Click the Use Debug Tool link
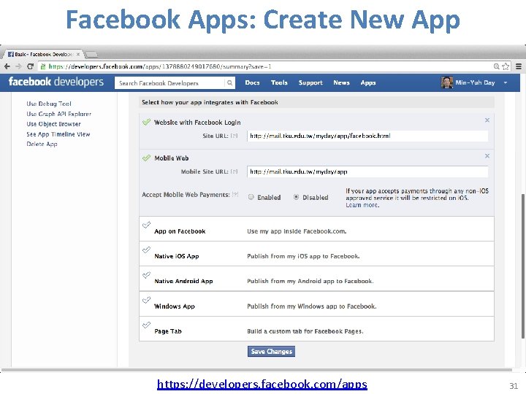This screenshot has height=394, width=526. click(x=49, y=104)
